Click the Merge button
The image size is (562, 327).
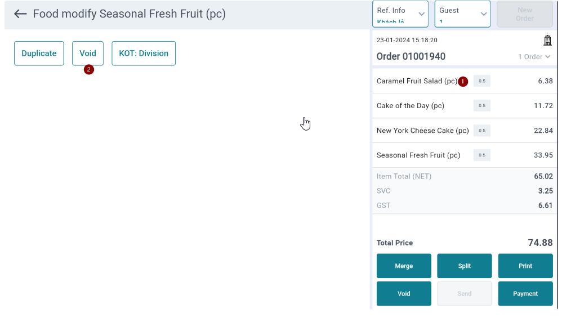404,266
